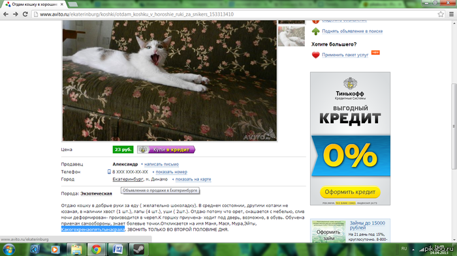Click Tinkoff 'Оформить кредит' yellow button

point(350,192)
